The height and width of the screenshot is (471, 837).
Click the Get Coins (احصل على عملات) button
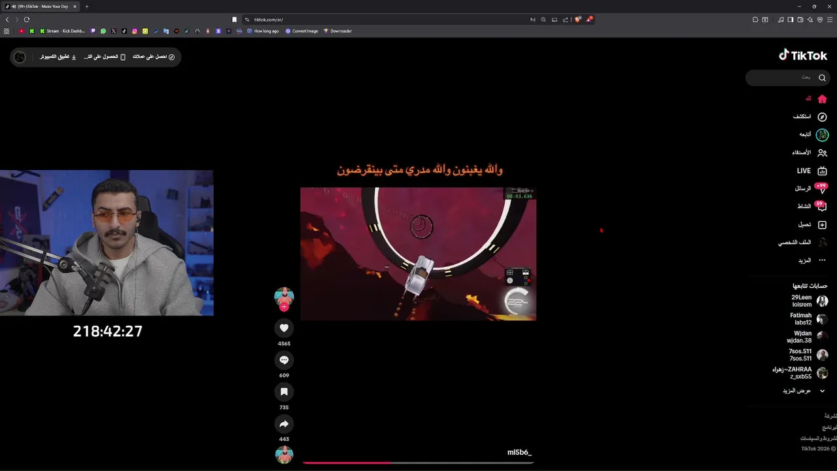tap(154, 57)
